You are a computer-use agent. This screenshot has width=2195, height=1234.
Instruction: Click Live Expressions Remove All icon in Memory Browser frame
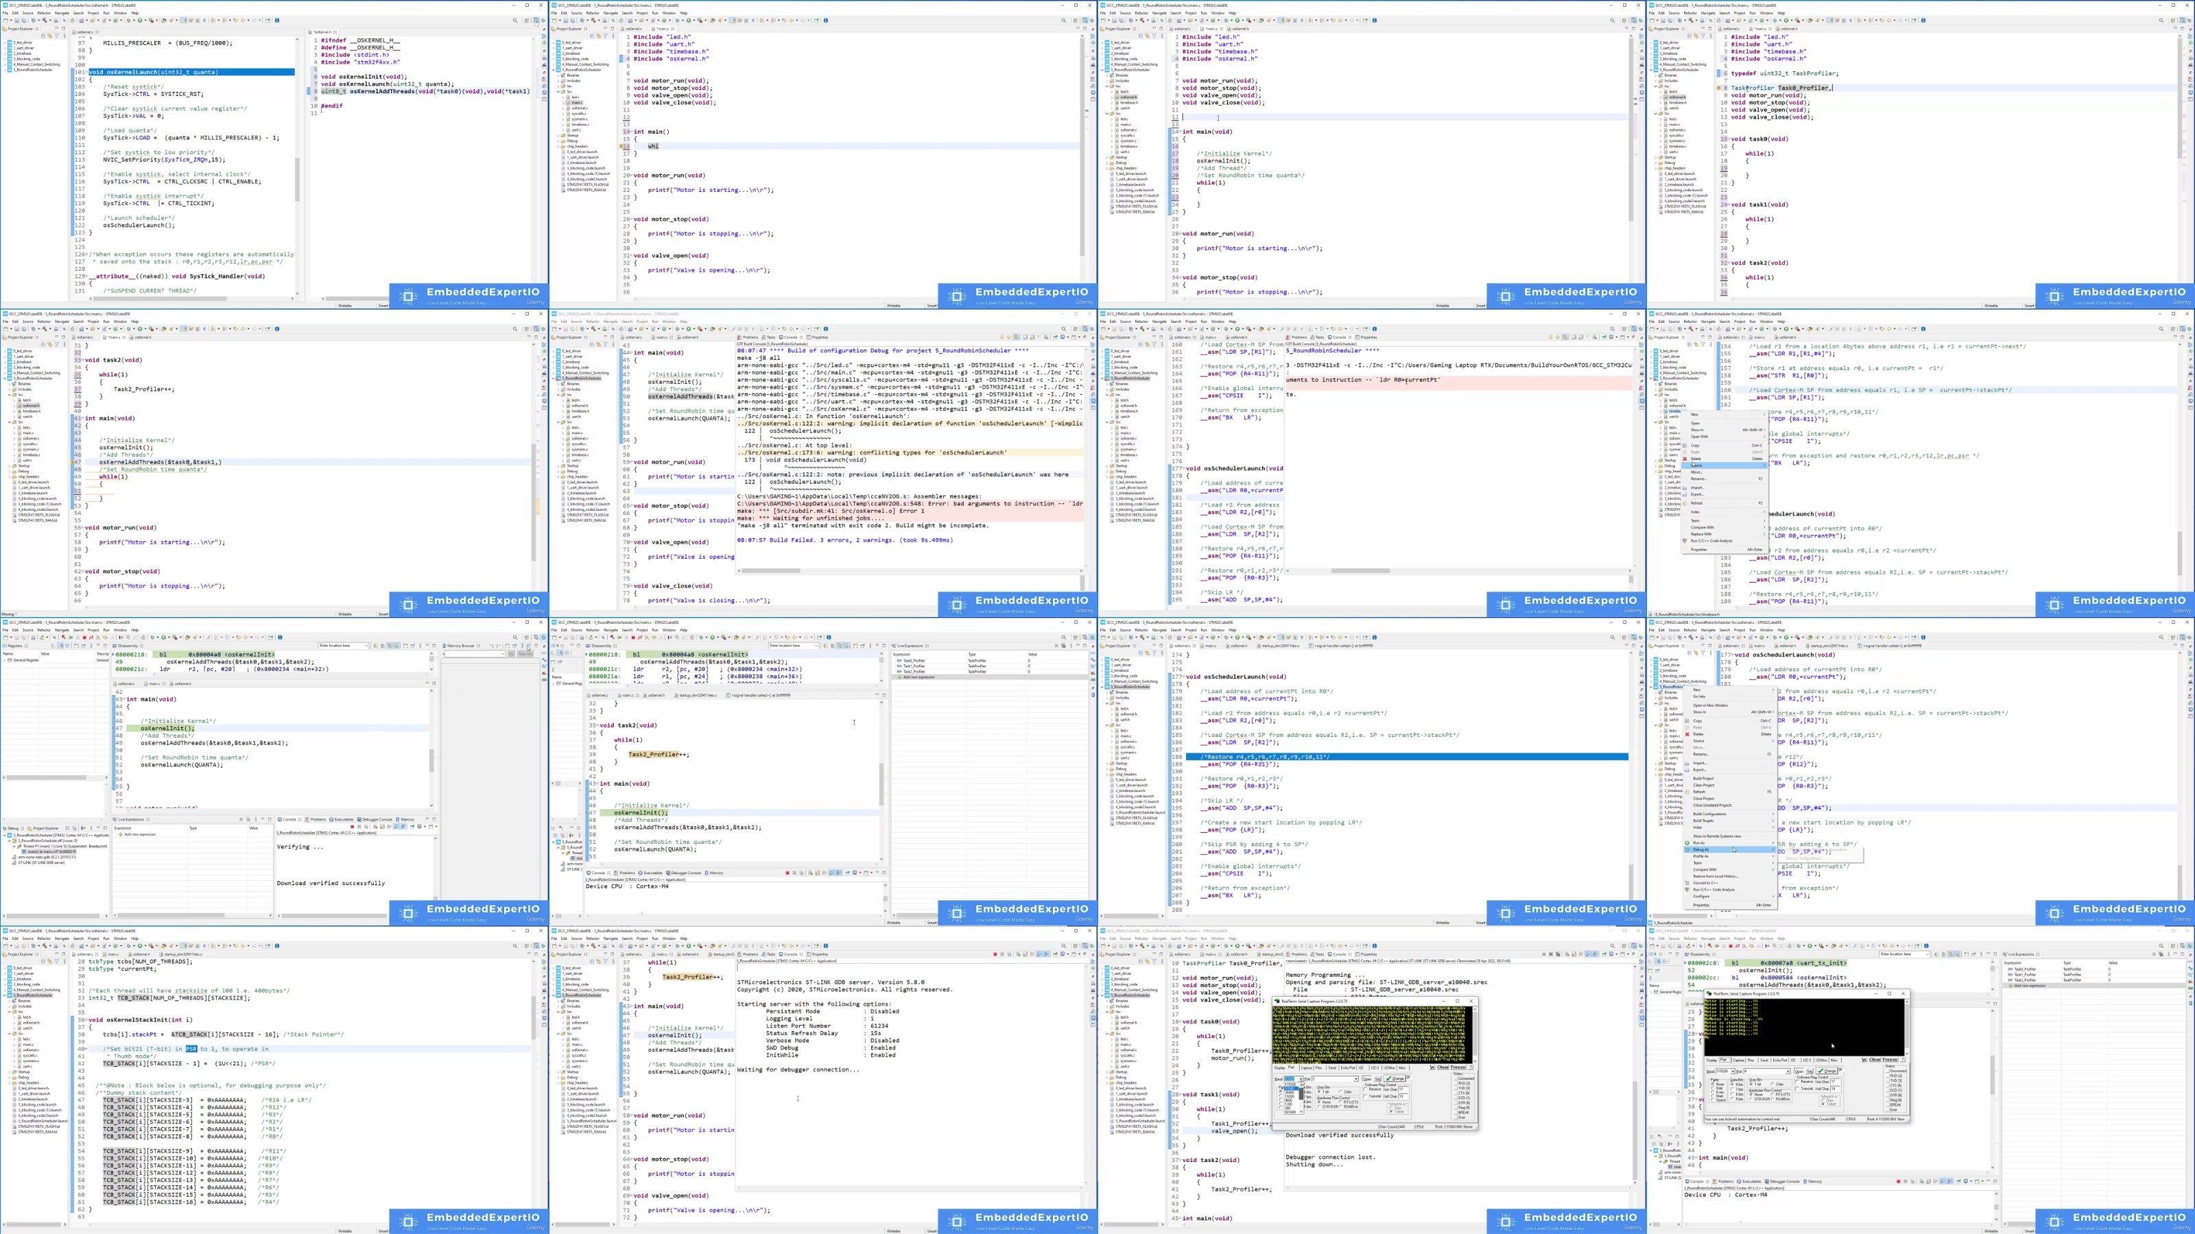(249, 819)
